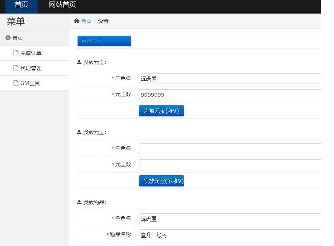Viewport: 334px width, 246px height.
Task: Focus the 元宝数 field containing 9999999
Action: (x=230, y=95)
